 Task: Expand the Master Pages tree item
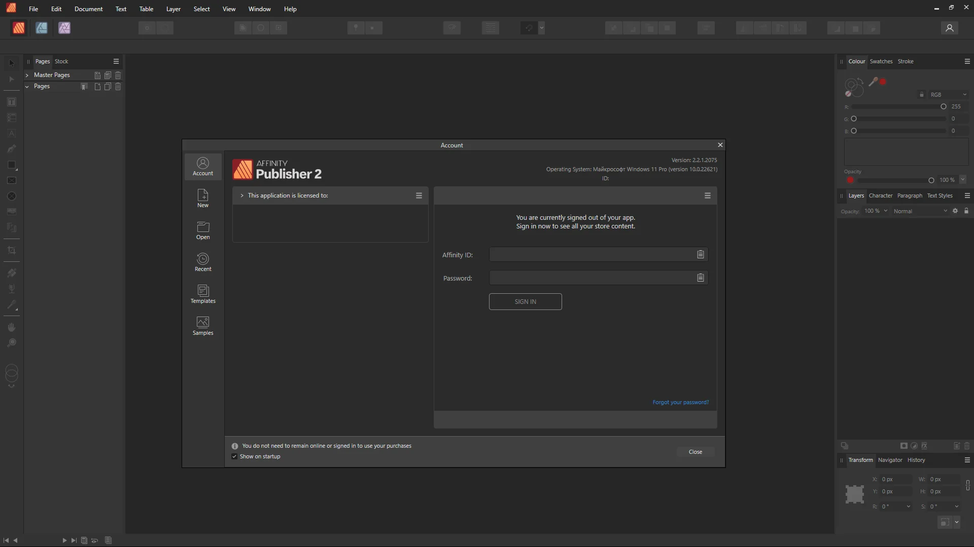(27, 75)
